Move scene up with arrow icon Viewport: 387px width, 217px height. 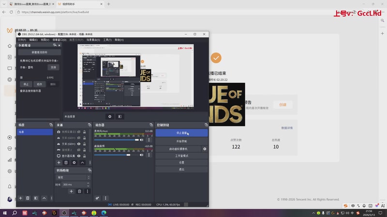(44, 198)
